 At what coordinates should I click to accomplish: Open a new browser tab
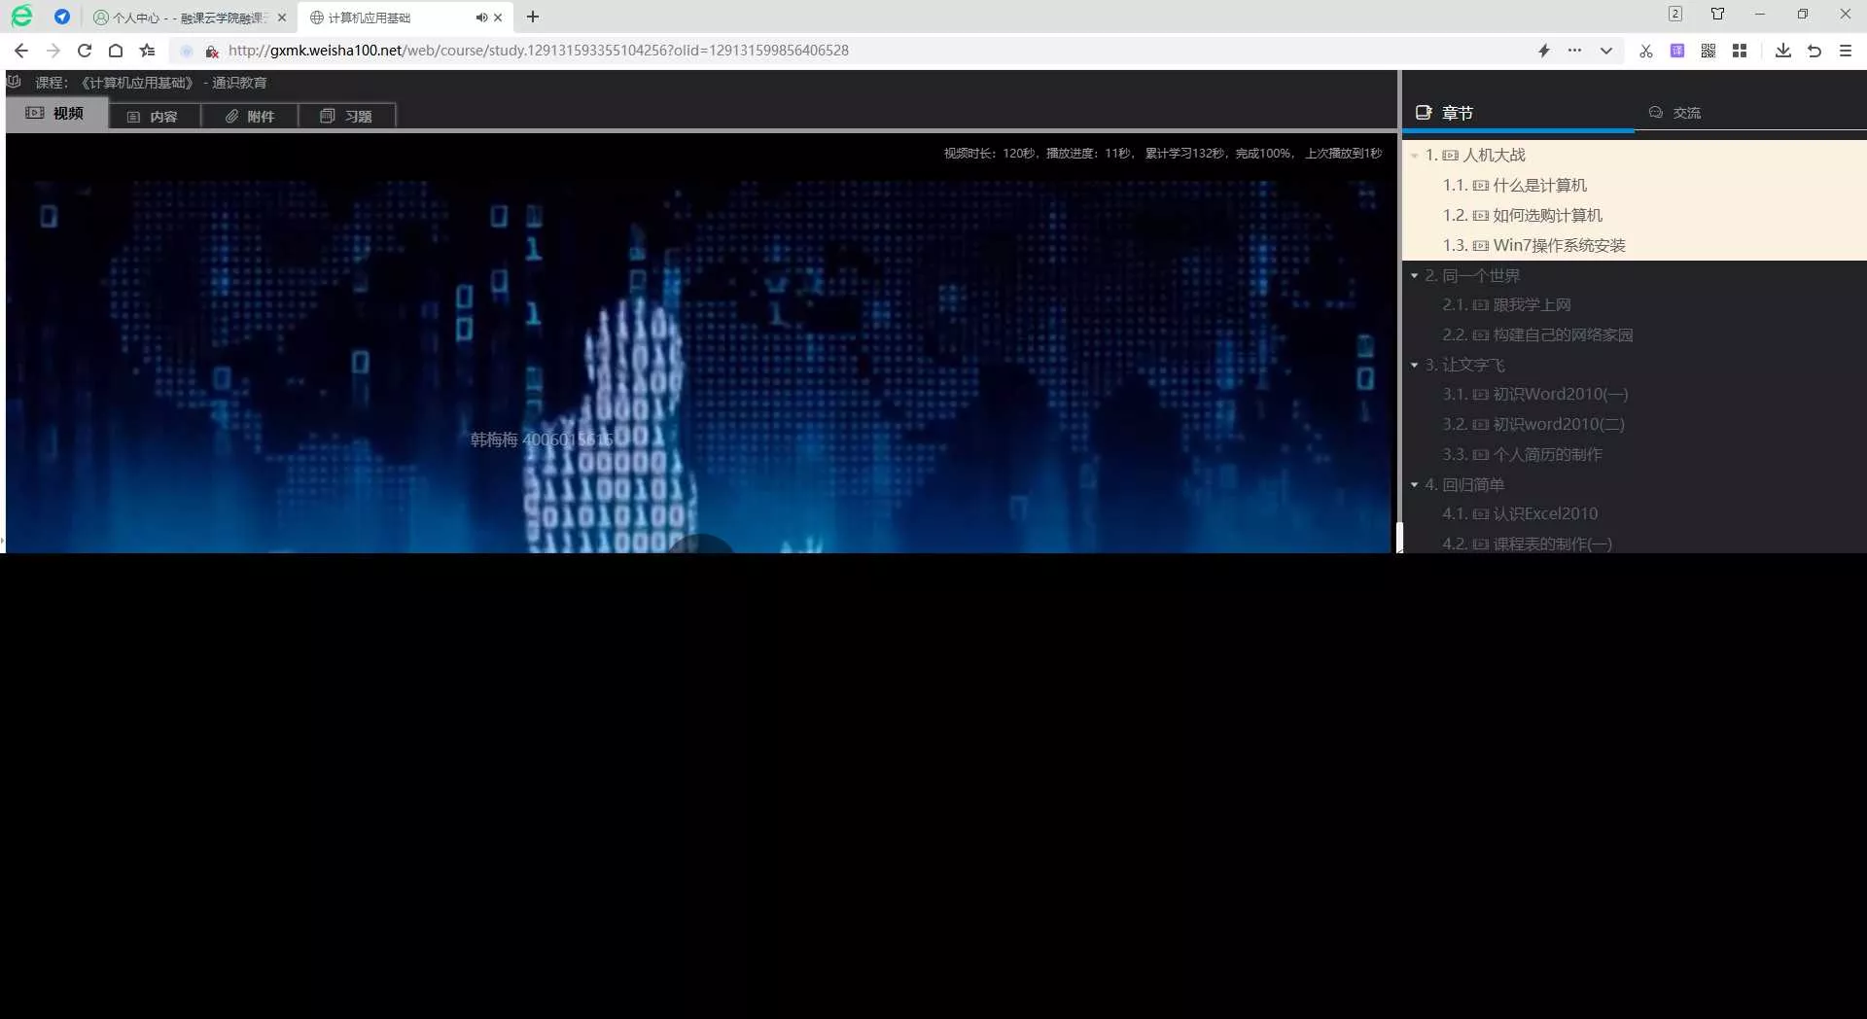[533, 17]
